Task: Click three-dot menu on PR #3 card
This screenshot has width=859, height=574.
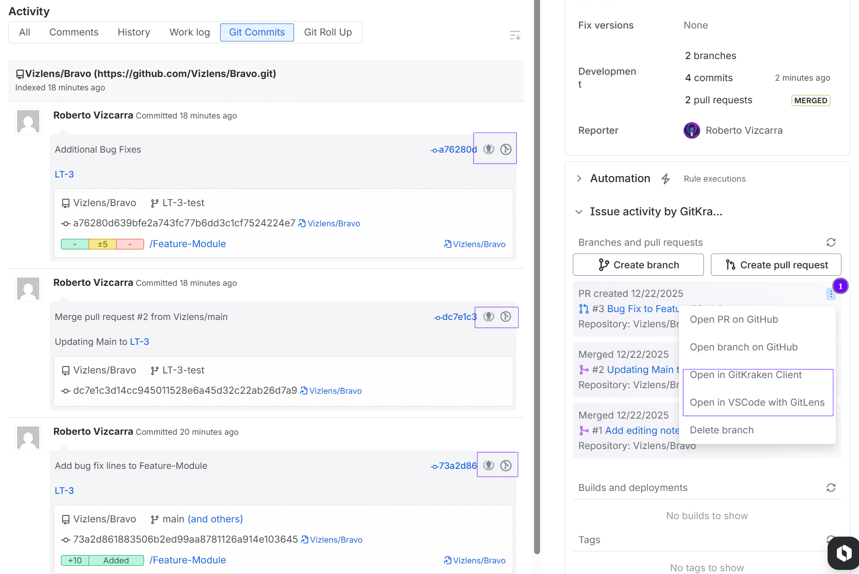Action: tap(831, 294)
